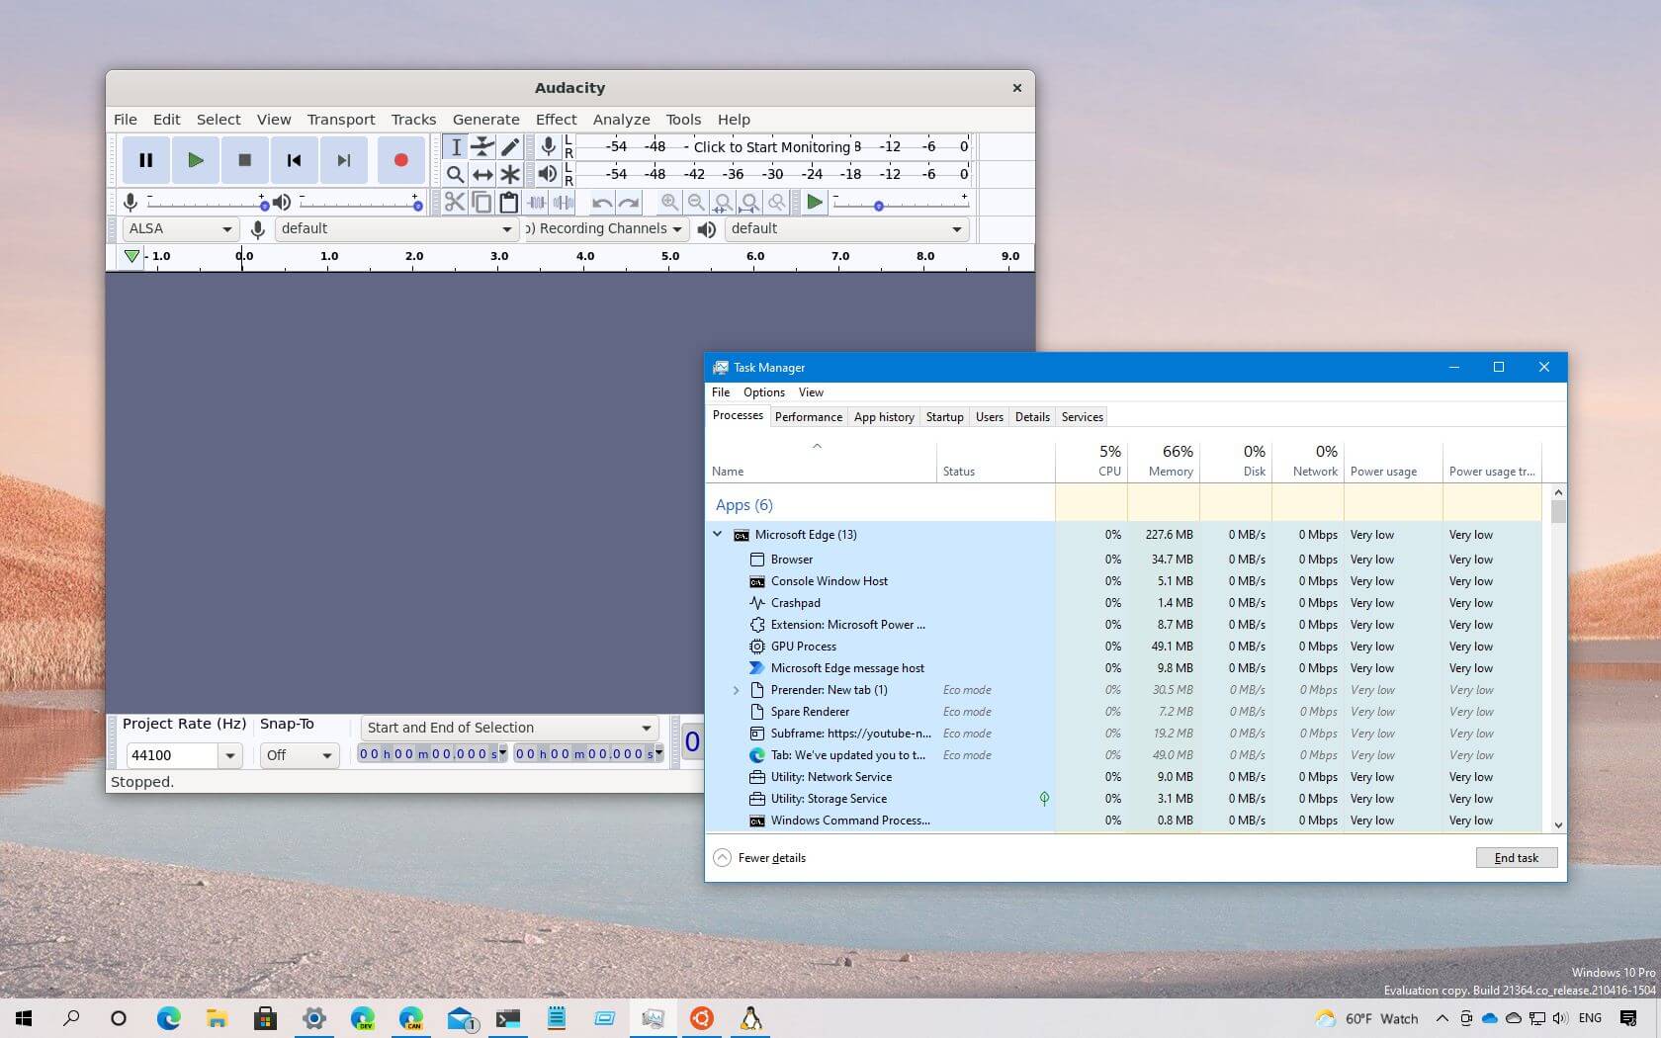Image resolution: width=1661 pixels, height=1038 pixels.
Task: Select the Time Shift tool
Action: 482,174
